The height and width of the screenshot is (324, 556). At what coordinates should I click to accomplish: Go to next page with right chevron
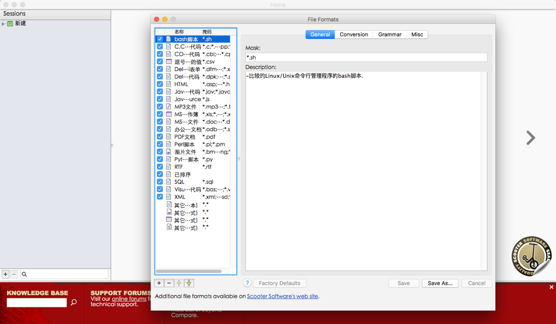point(530,138)
